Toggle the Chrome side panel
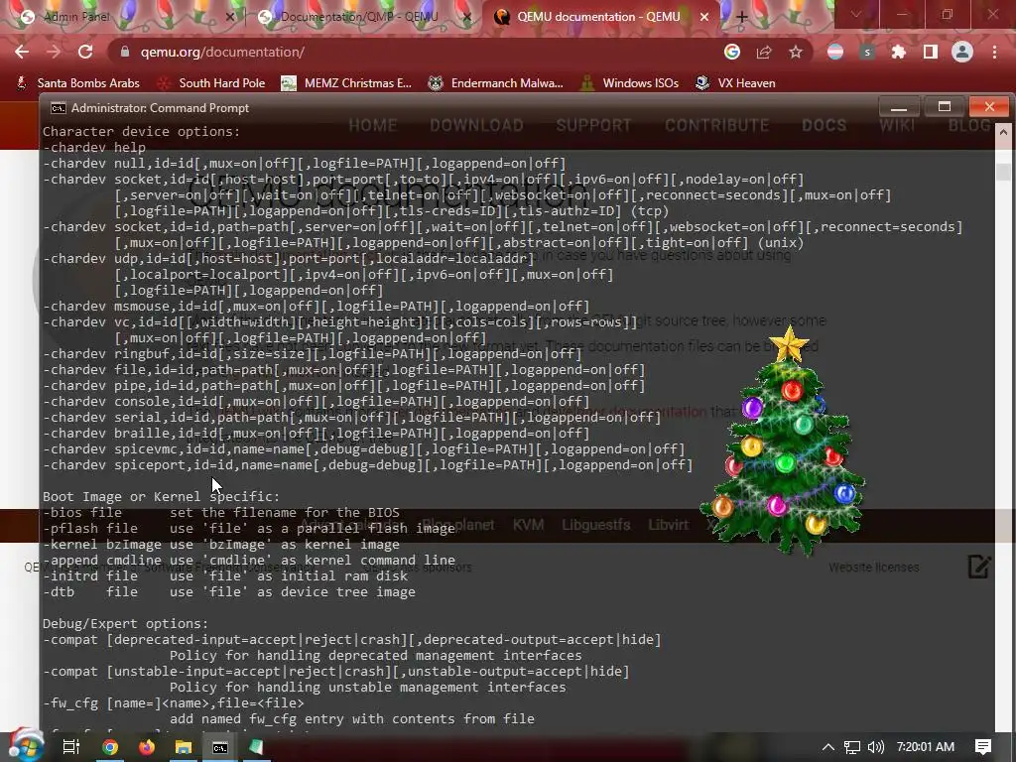The image size is (1016, 762). (931, 52)
